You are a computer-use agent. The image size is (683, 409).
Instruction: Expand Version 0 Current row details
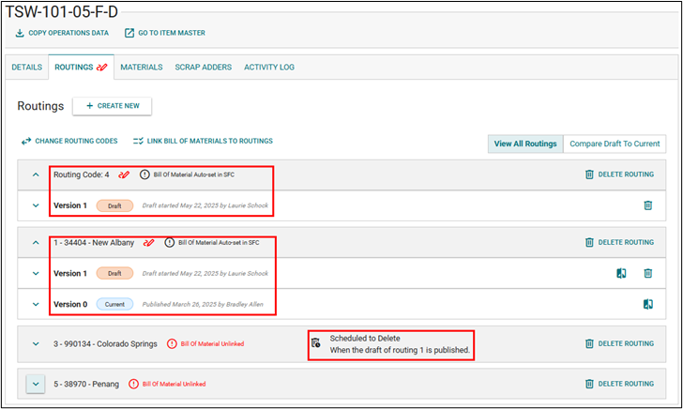(x=36, y=304)
